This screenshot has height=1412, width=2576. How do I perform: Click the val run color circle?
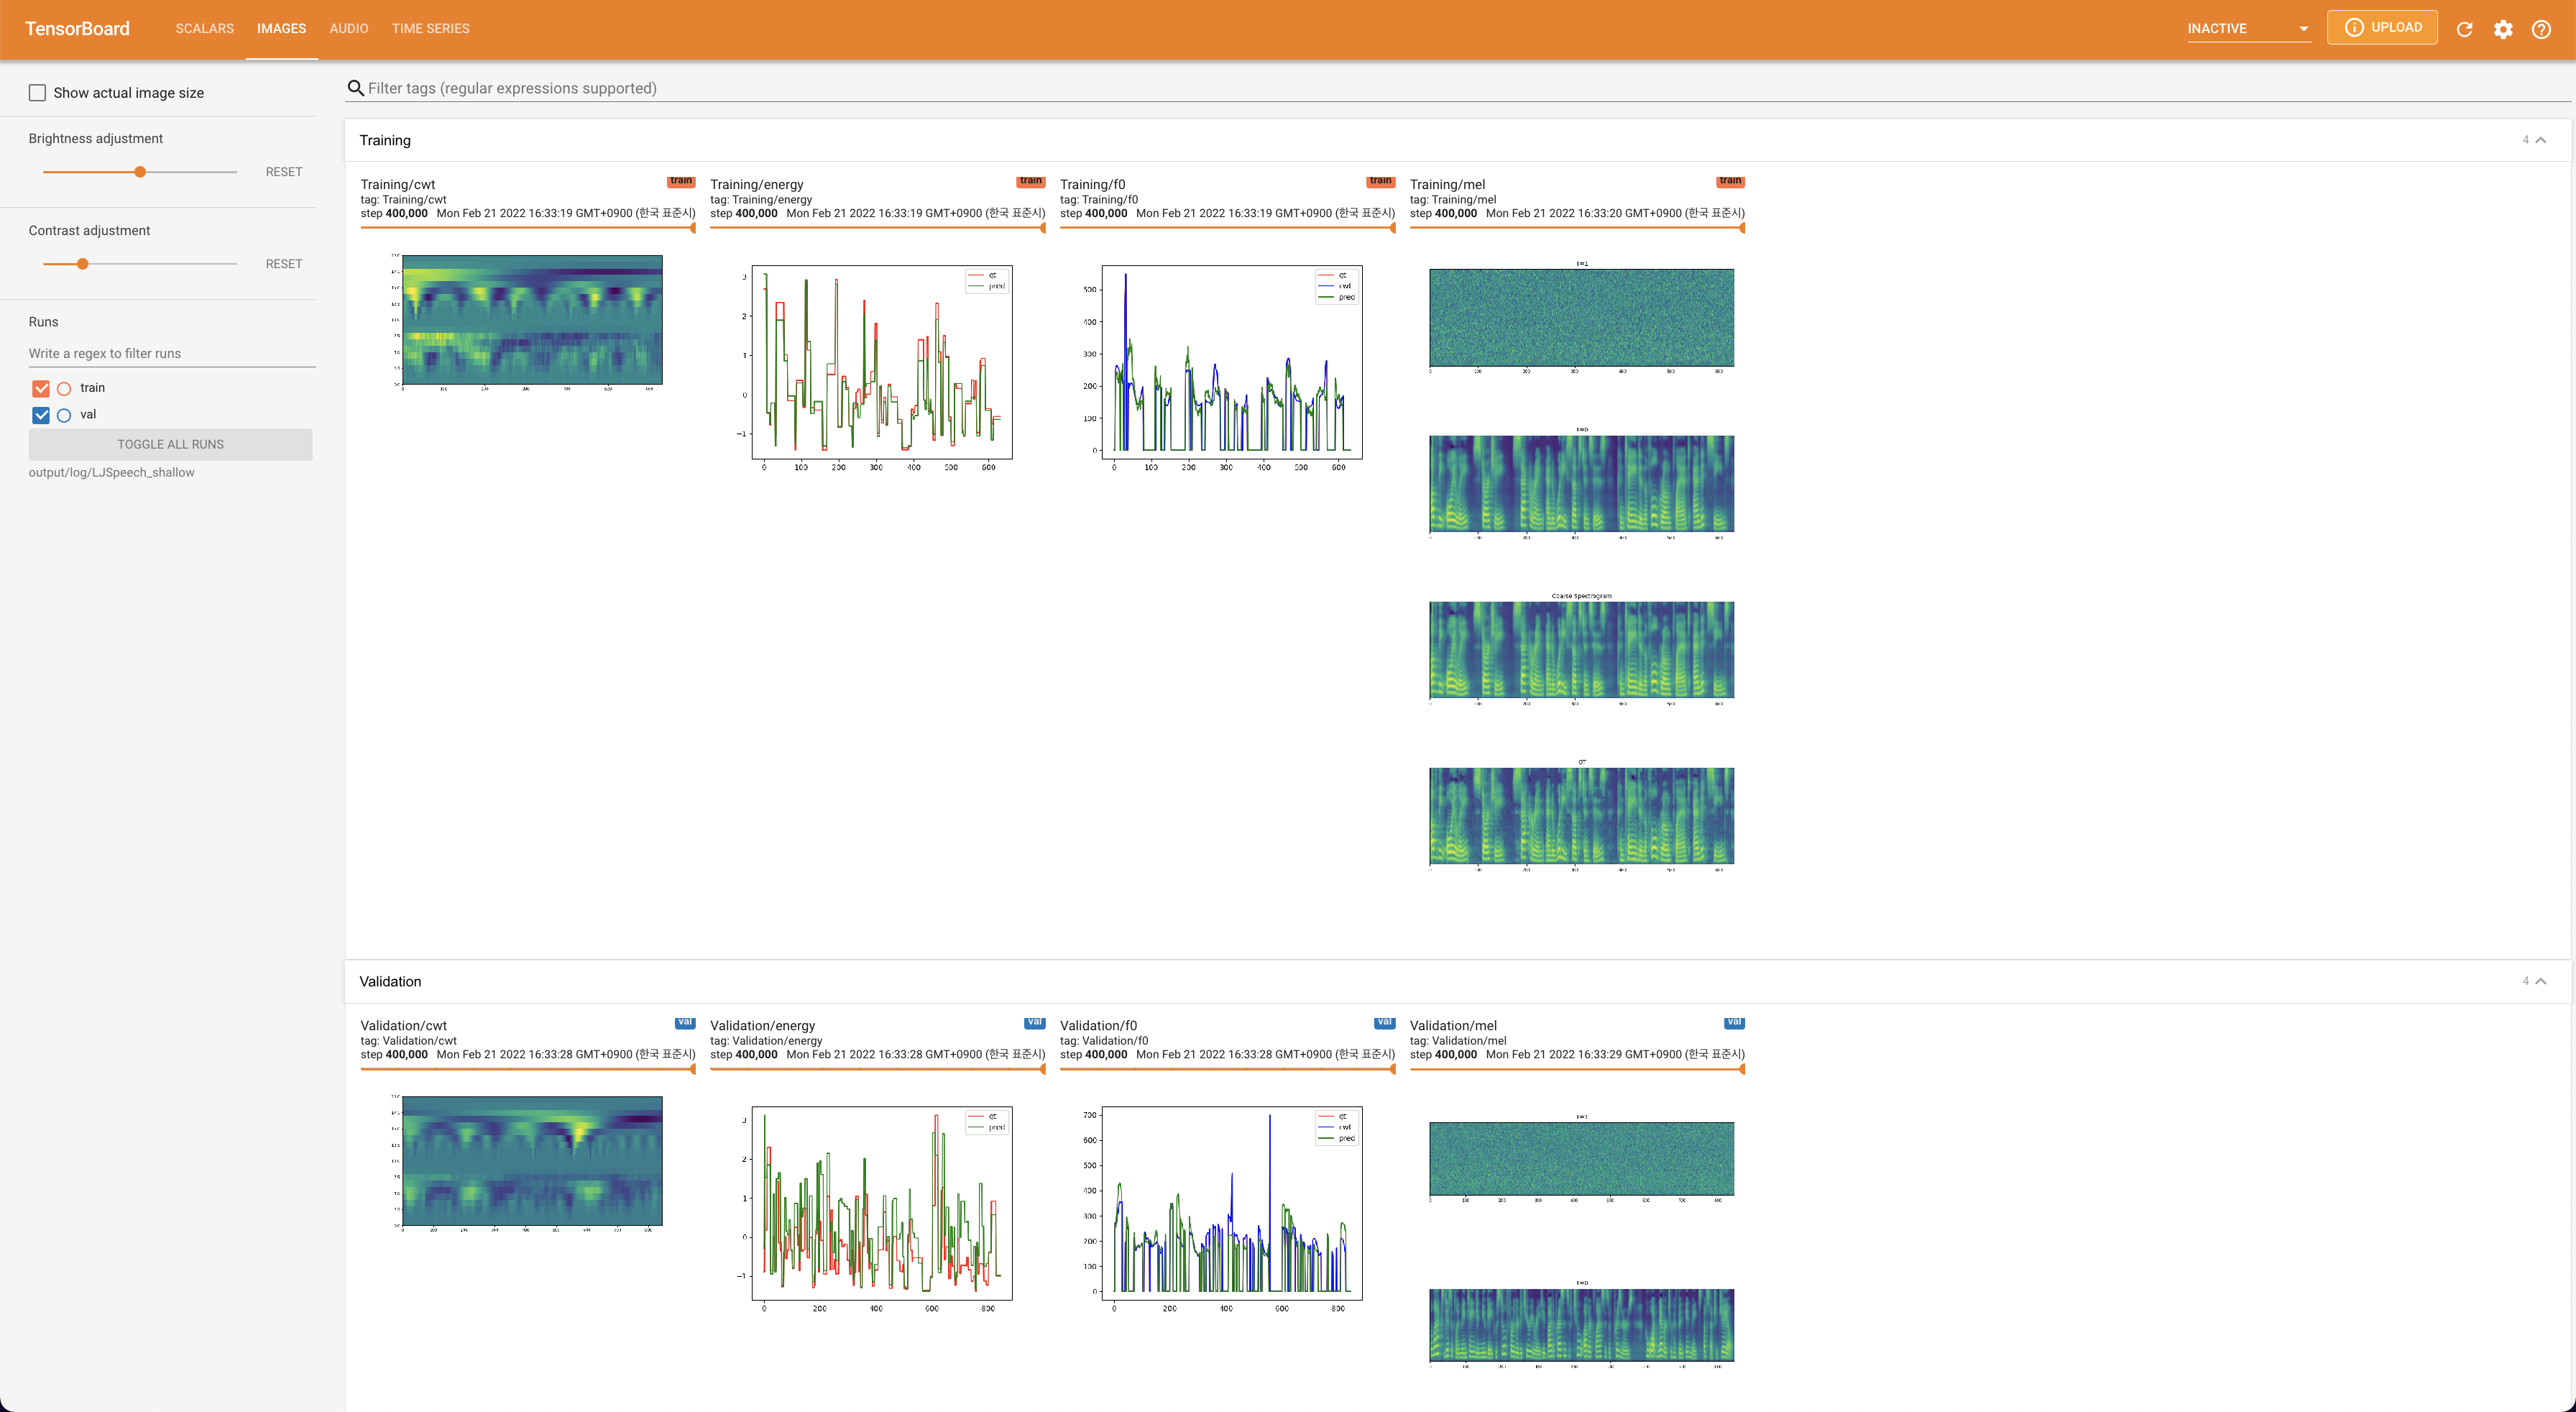coord(64,415)
